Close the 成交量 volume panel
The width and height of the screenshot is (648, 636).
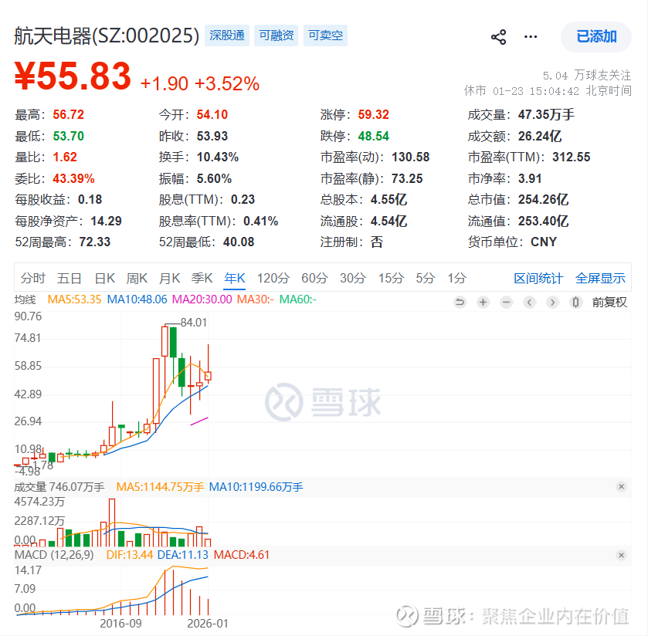621,487
